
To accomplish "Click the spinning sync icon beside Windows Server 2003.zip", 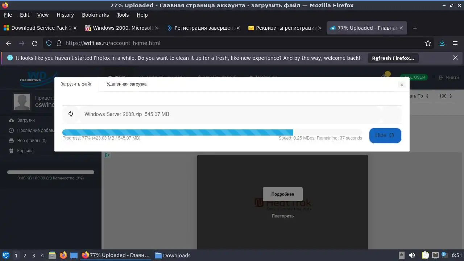I will [x=71, y=114].
